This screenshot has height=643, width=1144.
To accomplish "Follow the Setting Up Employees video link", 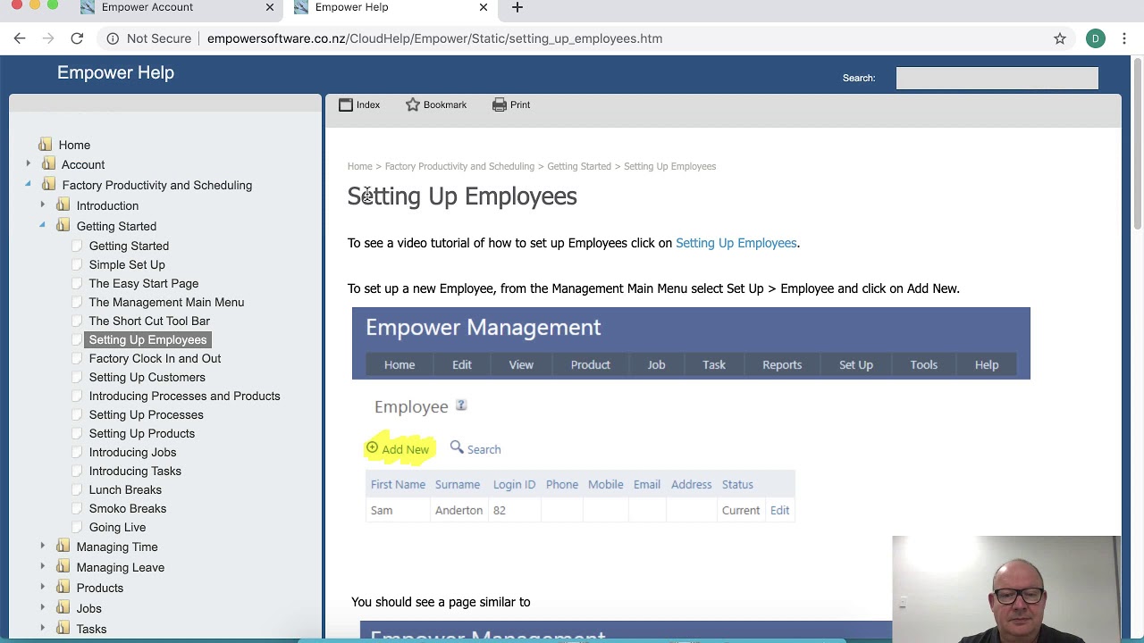I will click(736, 243).
